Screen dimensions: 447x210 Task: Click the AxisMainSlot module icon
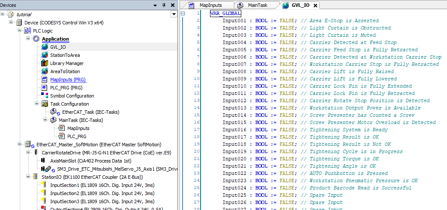(43, 161)
